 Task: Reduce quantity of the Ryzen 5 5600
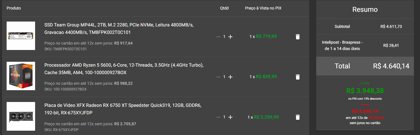218,77
